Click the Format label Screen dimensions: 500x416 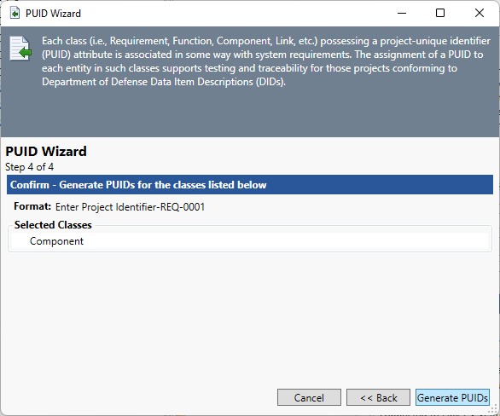click(32, 206)
